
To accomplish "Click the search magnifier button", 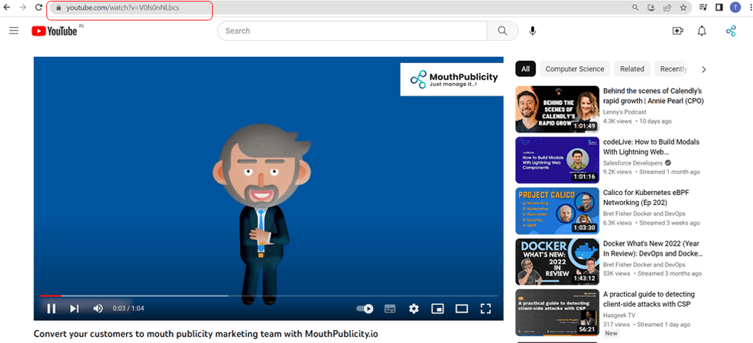I will (x=502, y=30).
